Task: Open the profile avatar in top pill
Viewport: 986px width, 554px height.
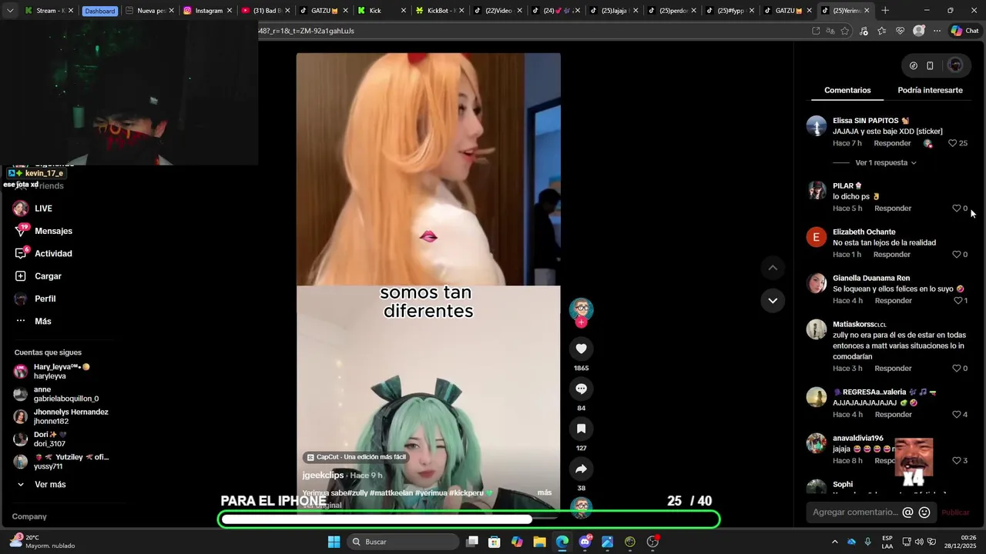Action: pos(955,65)
